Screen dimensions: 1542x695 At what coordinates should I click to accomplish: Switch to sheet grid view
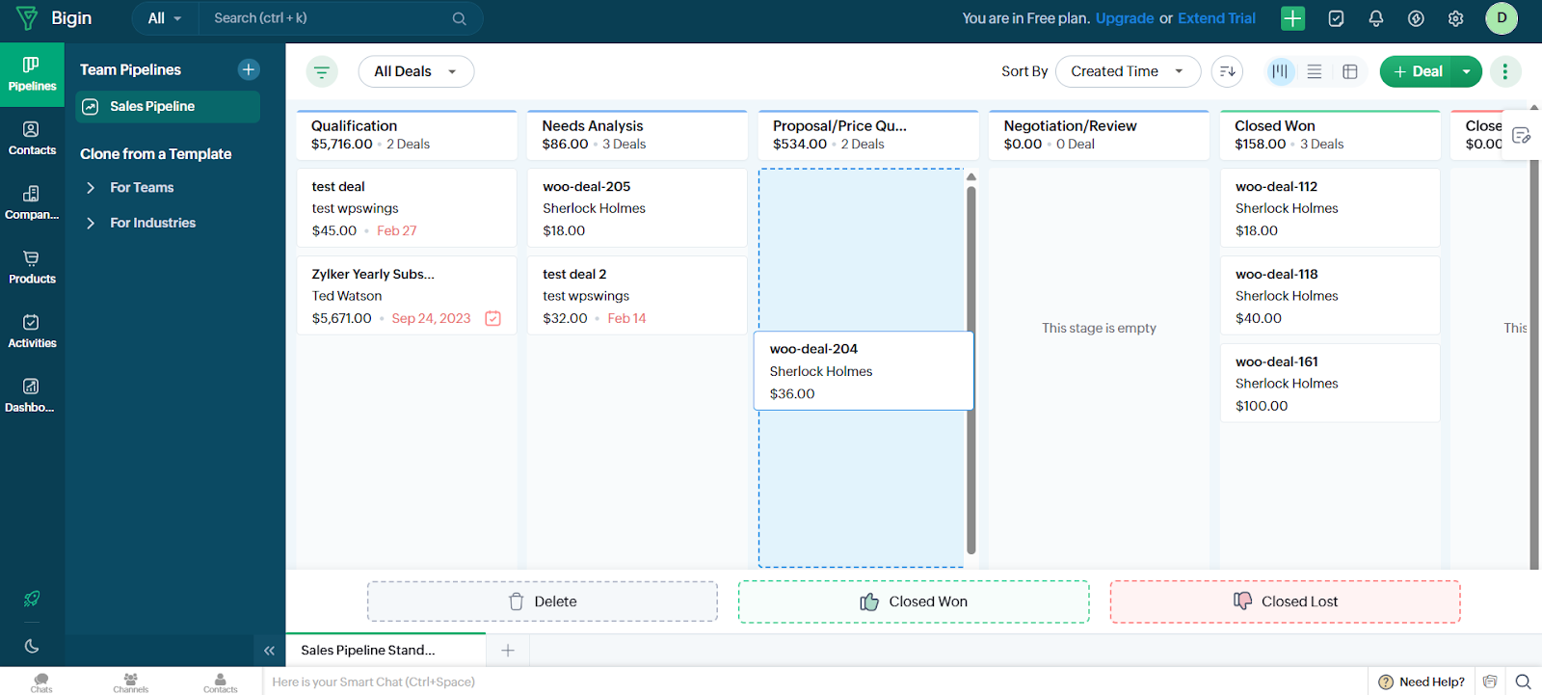click(1349, 71)
